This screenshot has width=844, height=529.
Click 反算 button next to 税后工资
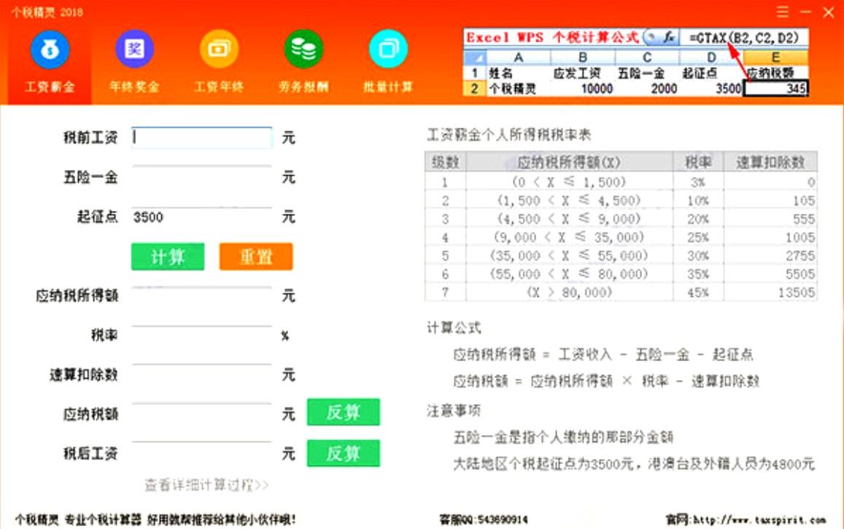[344, 453]
